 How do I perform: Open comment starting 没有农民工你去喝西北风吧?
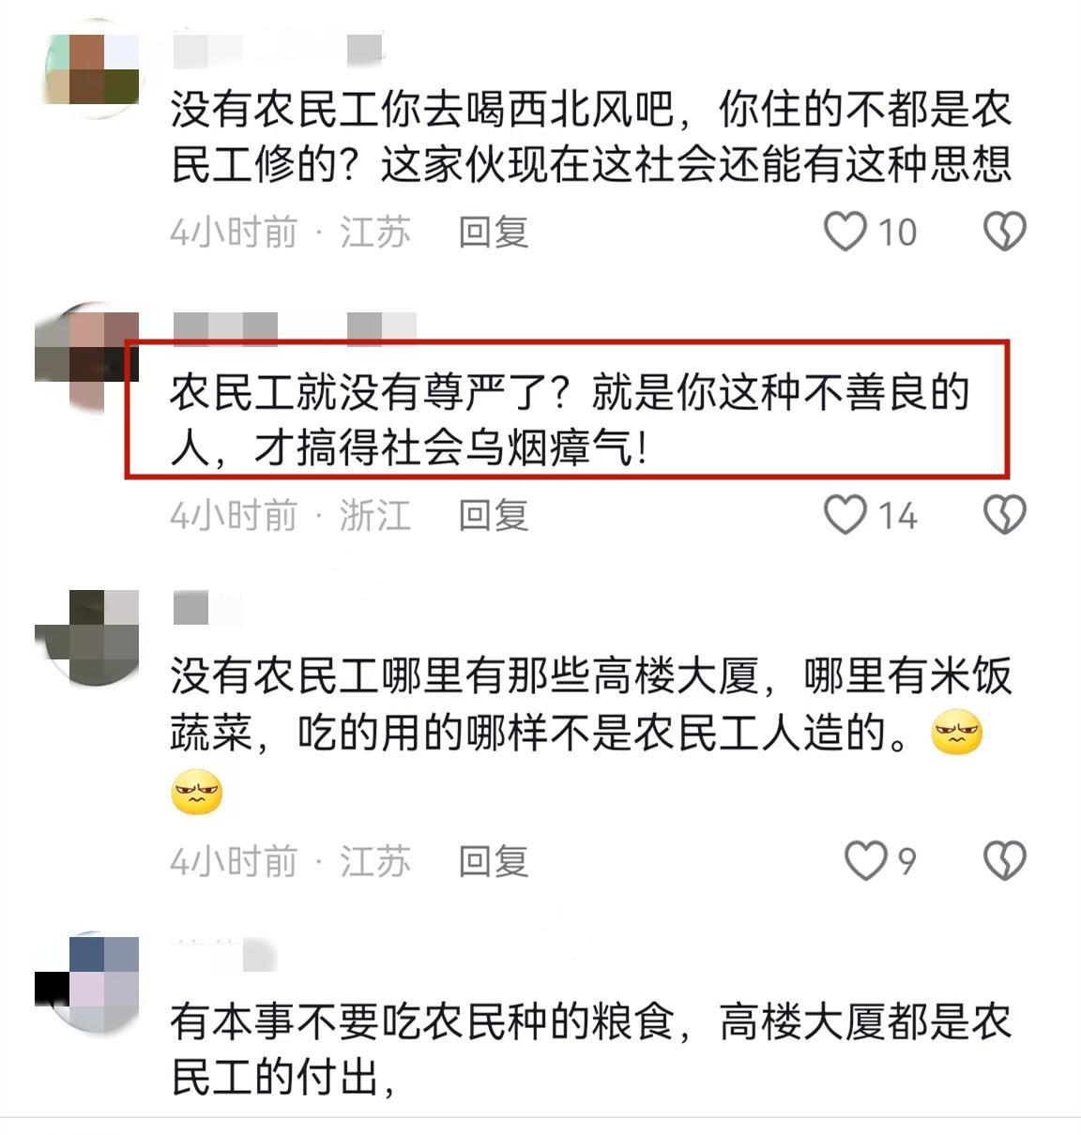click(x=591, y=137)
